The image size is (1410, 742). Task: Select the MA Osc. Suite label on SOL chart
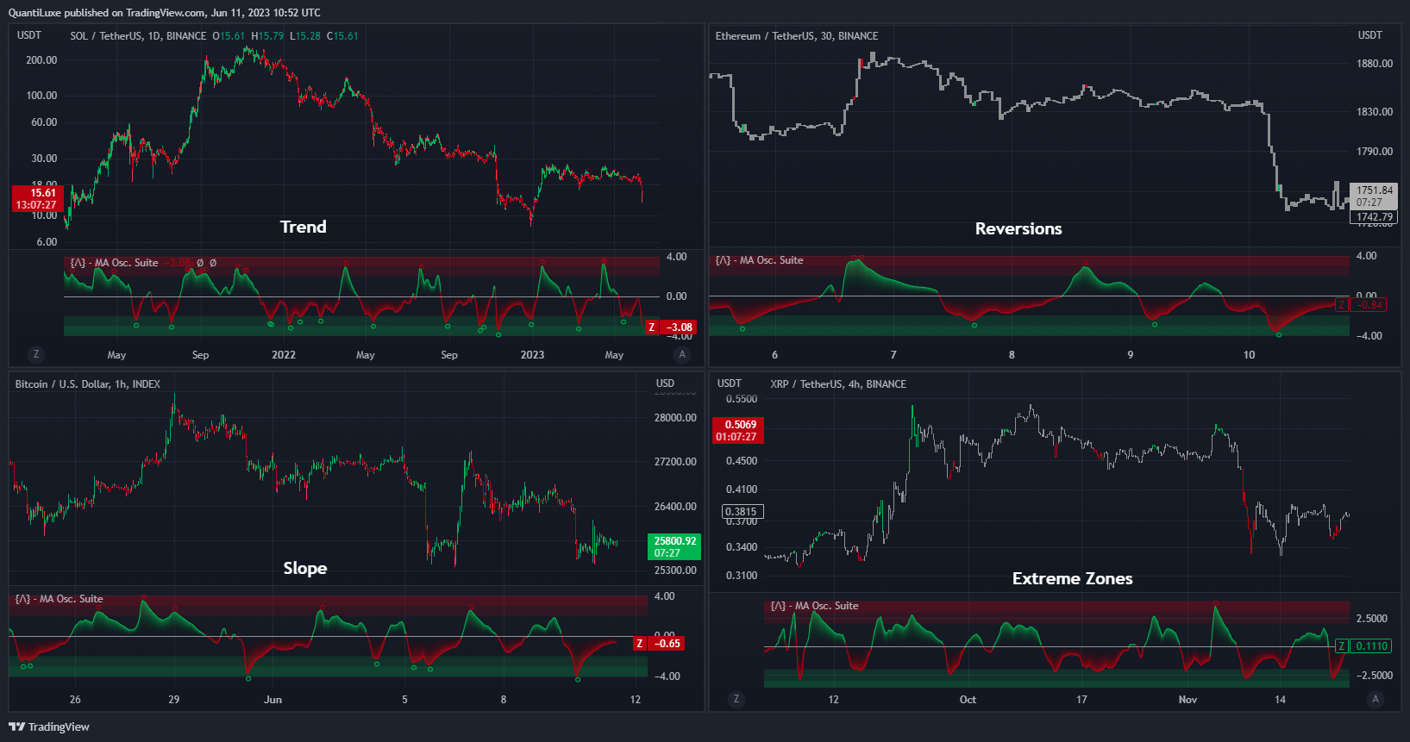(x=115, y=263)
